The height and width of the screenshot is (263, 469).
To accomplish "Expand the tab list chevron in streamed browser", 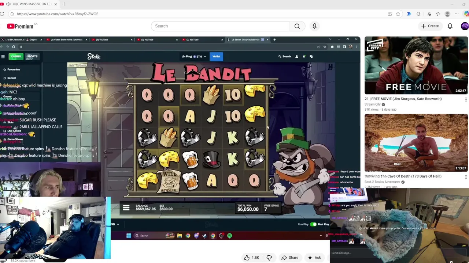I will click(x=330, y=39).
